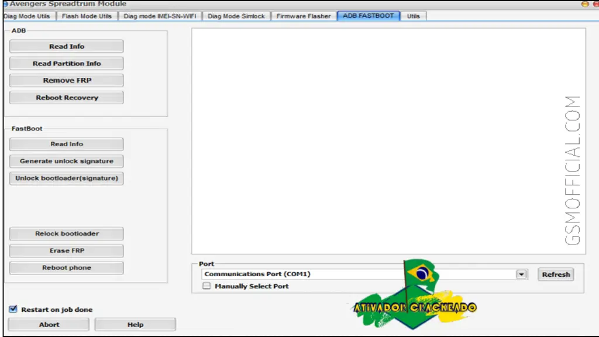Click Read Info in the ADB section
The width and height of the screenshot is (599, 337).
coord(67,46)
